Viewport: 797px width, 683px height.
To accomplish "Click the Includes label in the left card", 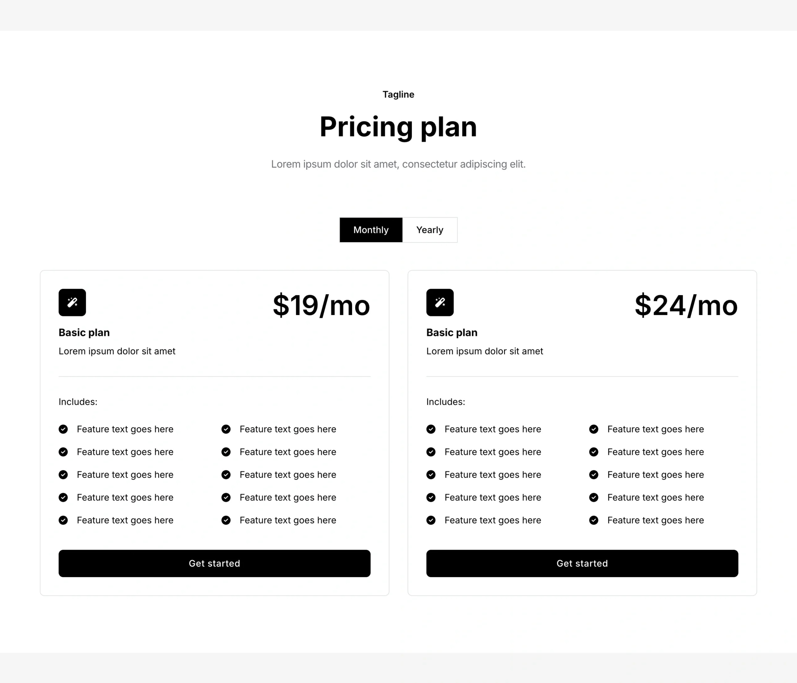I will 78,402.
